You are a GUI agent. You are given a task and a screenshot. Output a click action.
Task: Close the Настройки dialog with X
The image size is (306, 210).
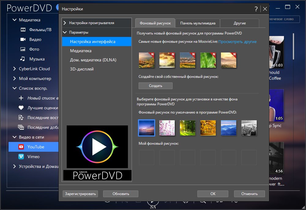pyautogui.click(x=265, y=9)
